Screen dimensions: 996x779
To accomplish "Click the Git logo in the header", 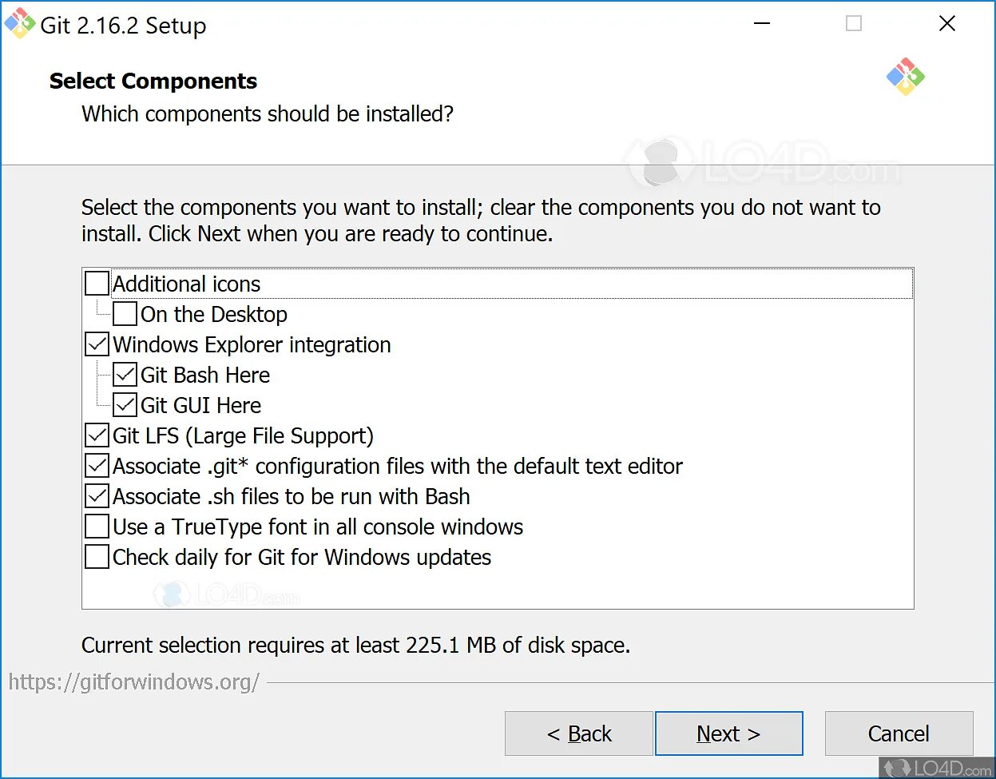I will coord(905,77).
